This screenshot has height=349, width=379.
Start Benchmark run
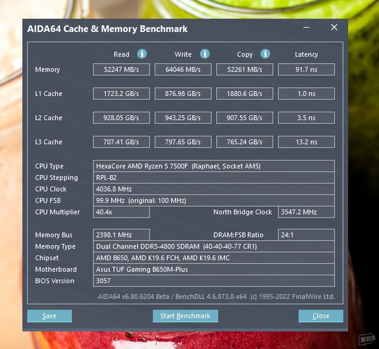[185, 316]
